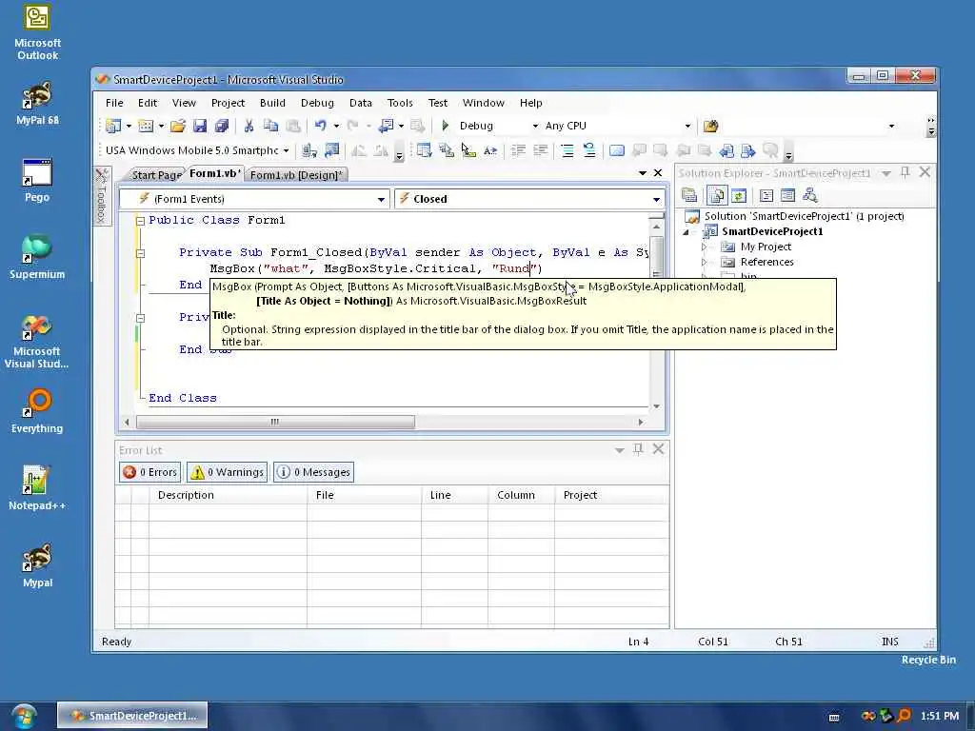Click the Add New Item toolbar icon
The width and height of the screenshot is (975, 731).
(146, 126)
